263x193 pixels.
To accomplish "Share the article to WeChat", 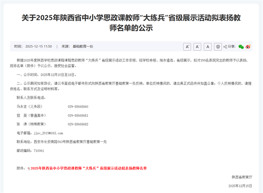I will (x=241, y=46).
